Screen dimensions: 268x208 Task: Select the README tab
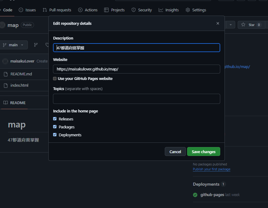click(x=14, y=103)
